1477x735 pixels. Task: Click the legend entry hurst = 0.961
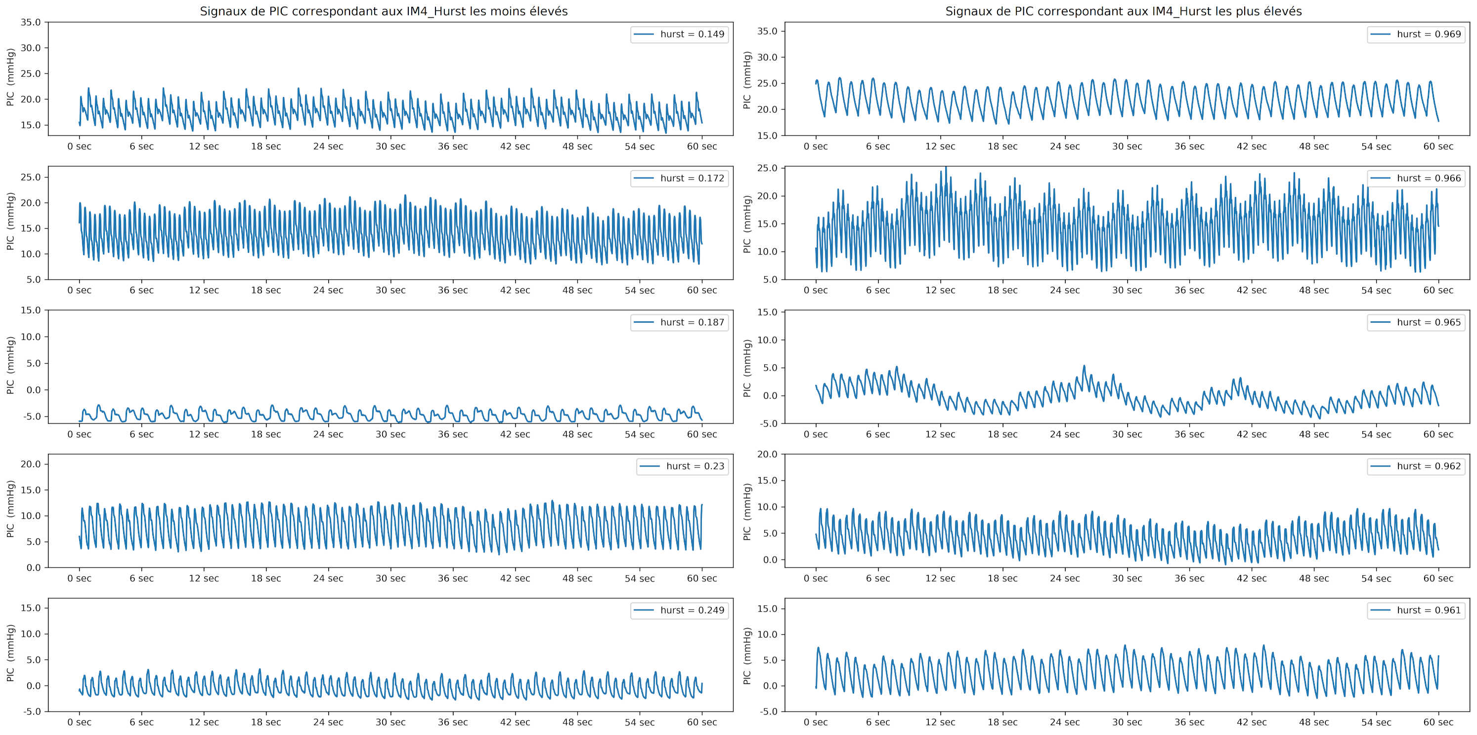[1429, 610]
